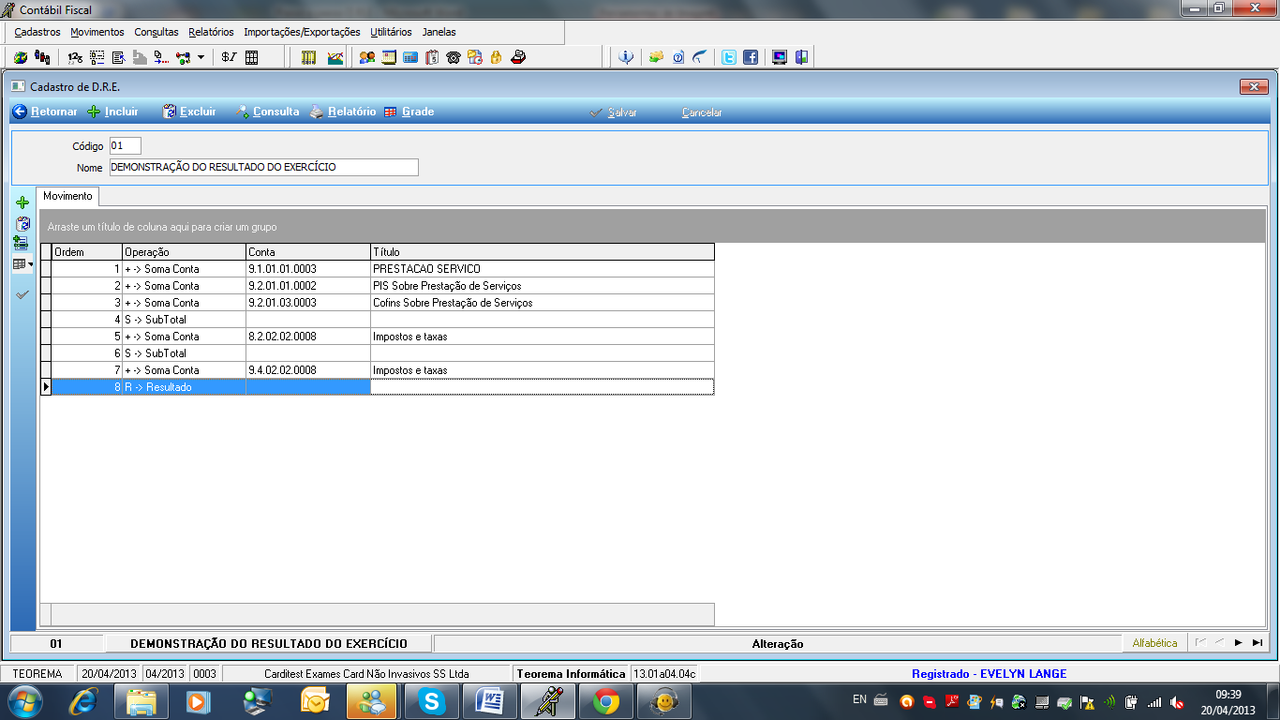Close the Cadastro de D.R.E. window
The image size is (1280, 720).
click(1253, 87)
